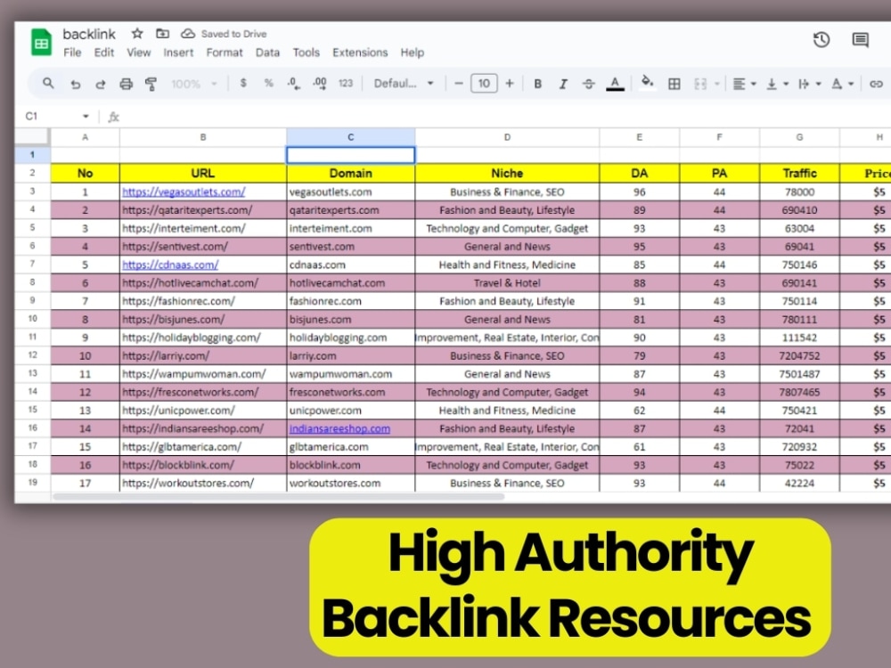Click the Google Sheets home icon
The image size is (891, 668).
pos(41,43)
